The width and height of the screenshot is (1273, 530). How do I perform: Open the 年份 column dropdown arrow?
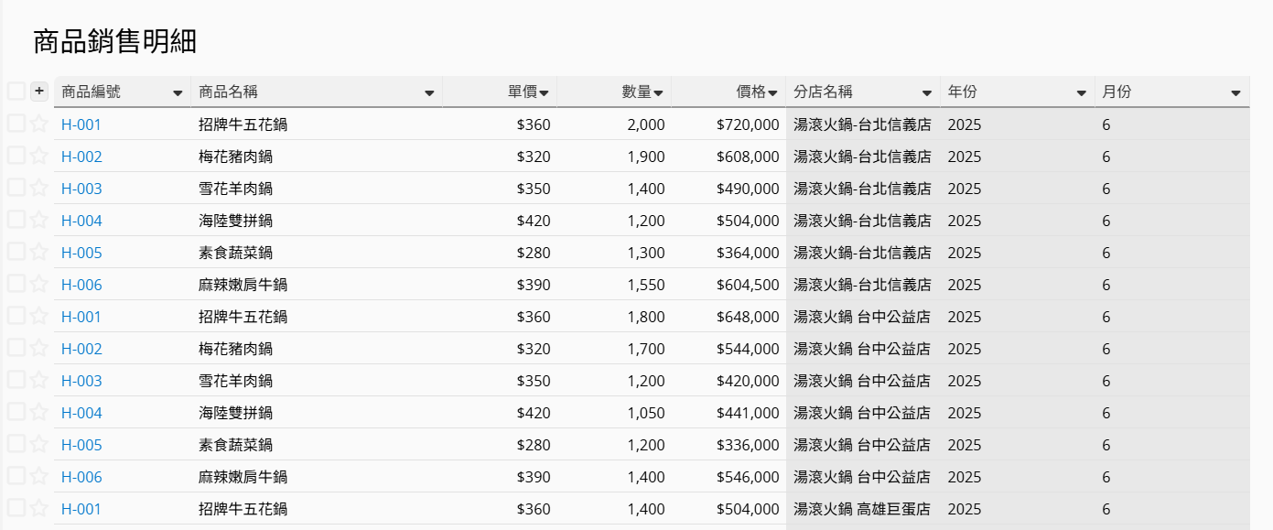(x=1082, y=92)
